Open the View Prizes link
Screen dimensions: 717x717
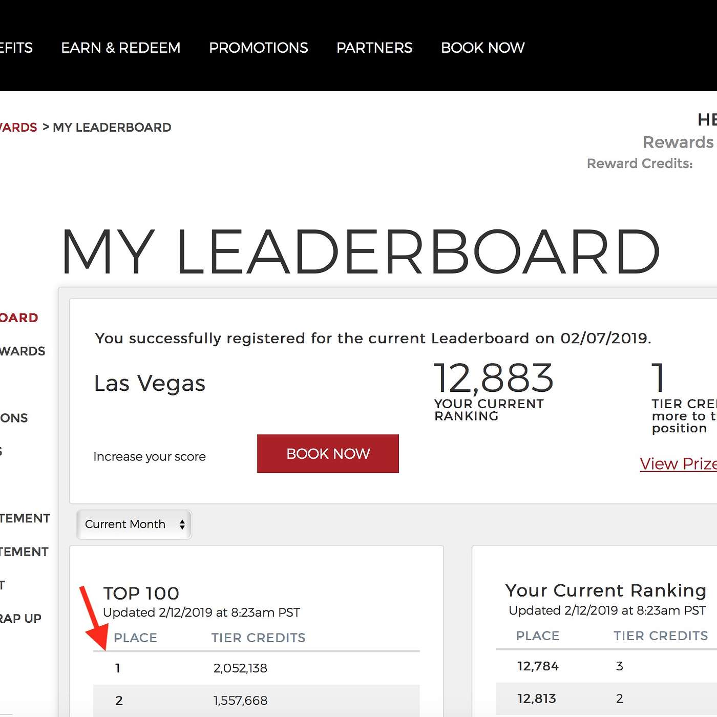point(678,463)
